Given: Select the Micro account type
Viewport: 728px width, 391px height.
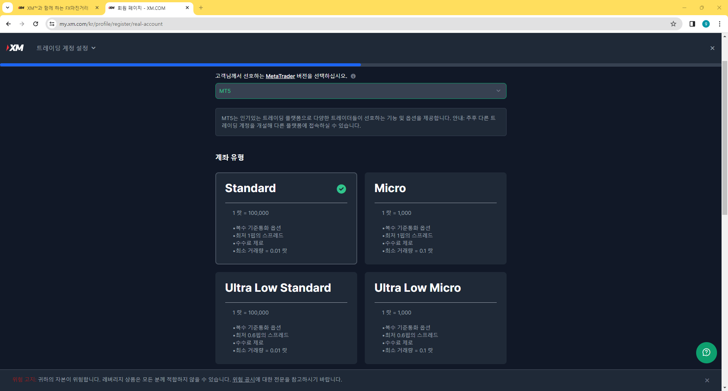Looking at the screenshot, I should [x=435, y=218].
